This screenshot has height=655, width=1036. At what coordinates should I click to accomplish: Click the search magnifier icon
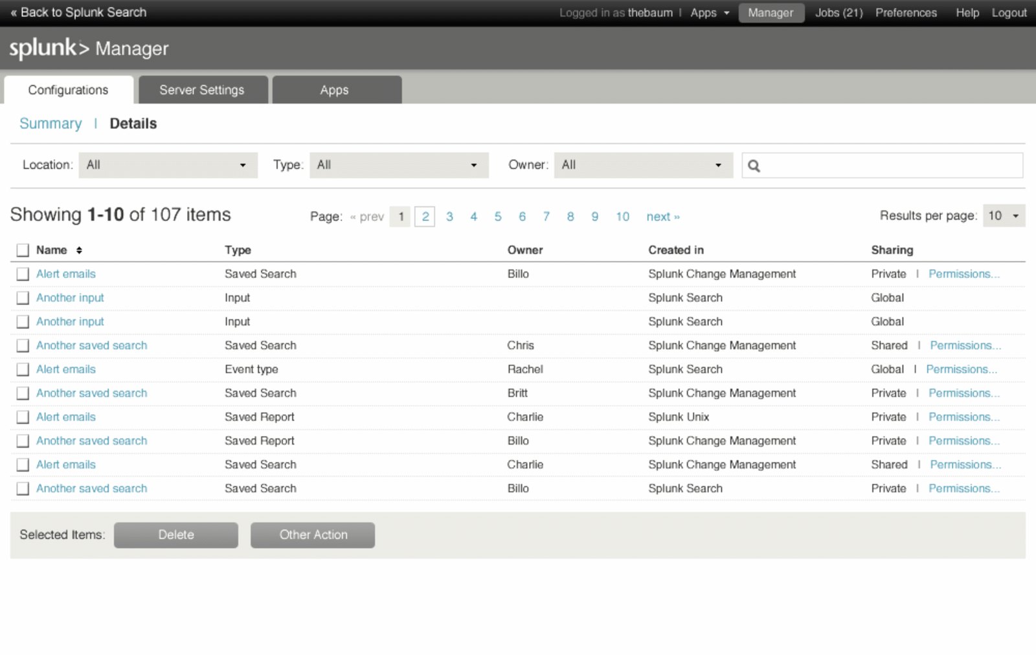(754, 166)
